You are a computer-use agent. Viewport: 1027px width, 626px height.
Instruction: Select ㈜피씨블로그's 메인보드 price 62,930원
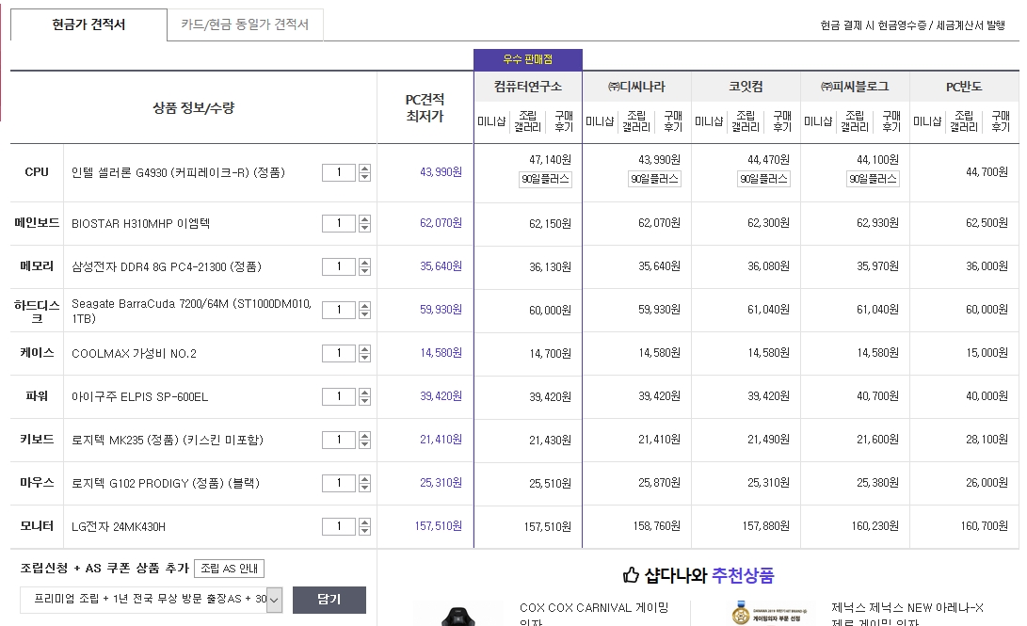tap(877, 223)
